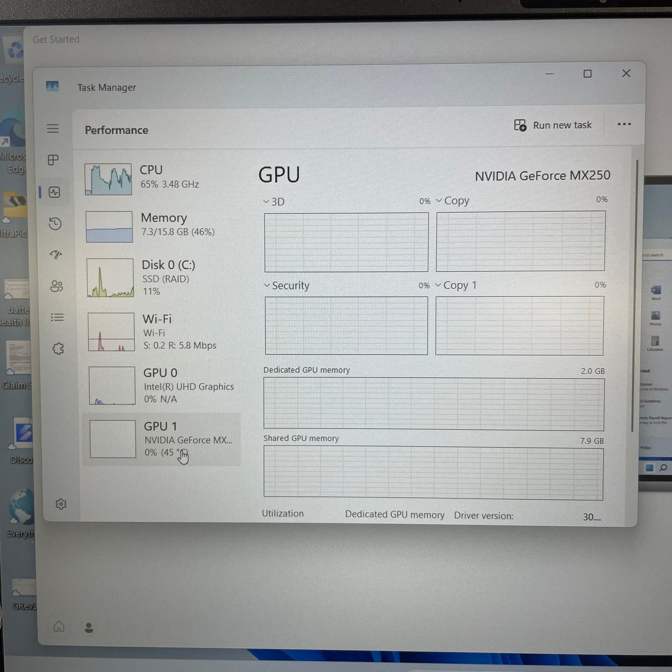Viewport: 672px width, 672px height.
Task: Click the GPU pane vertical scrollbar
Action: [x=635, y=296]
